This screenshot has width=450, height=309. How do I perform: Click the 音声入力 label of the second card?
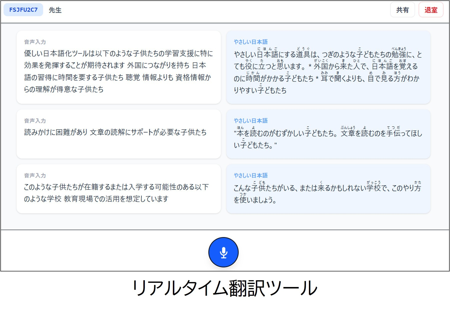(35, 121)
